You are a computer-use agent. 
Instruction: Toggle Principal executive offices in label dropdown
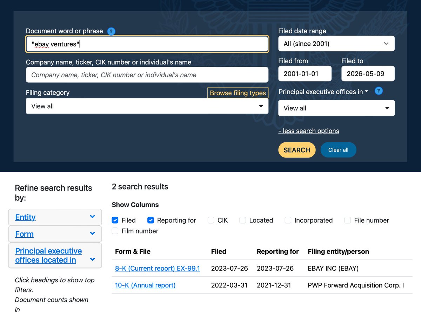pos(323,92)
